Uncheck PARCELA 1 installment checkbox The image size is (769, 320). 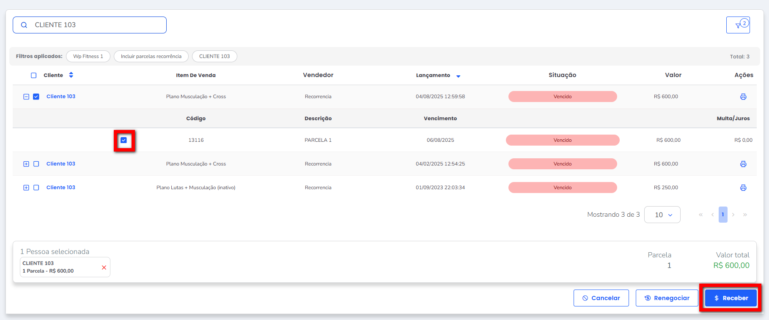(124, 140)
